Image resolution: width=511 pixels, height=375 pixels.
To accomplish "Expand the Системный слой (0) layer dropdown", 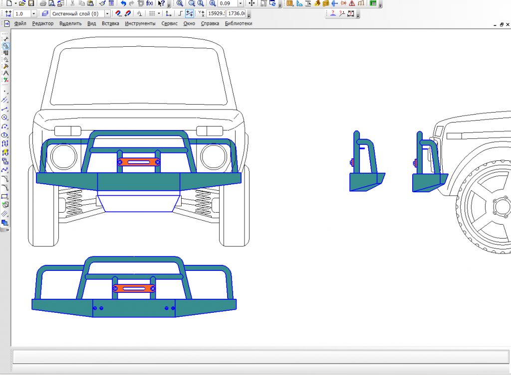I will tap(108, 13).
